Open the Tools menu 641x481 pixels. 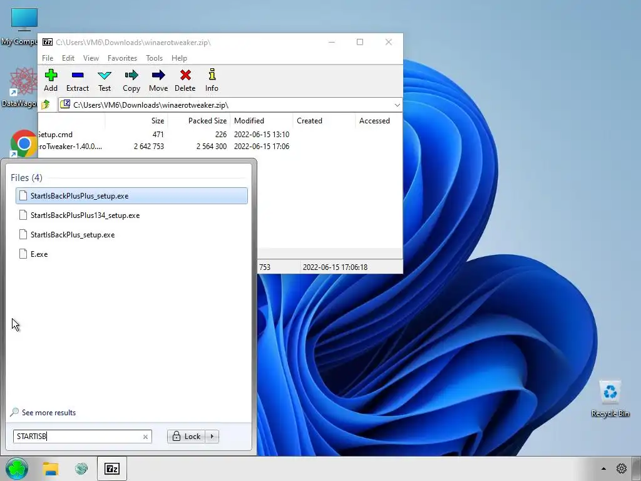pos(154,58)
